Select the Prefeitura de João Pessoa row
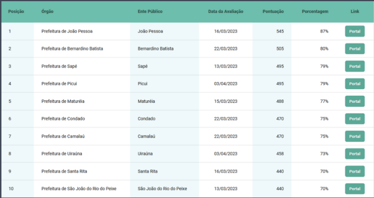Viewport: 374px width, 198px height. pyautogui.click(x=187, y=31)
